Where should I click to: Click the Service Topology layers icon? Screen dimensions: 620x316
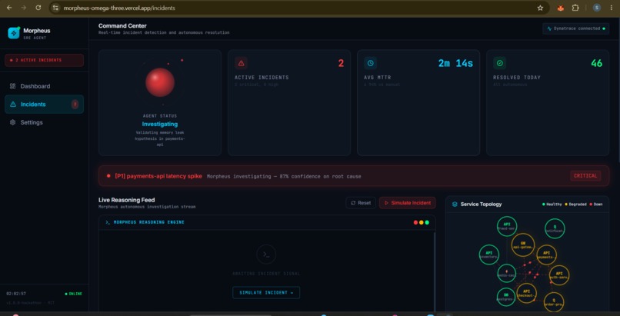point(455,205)
